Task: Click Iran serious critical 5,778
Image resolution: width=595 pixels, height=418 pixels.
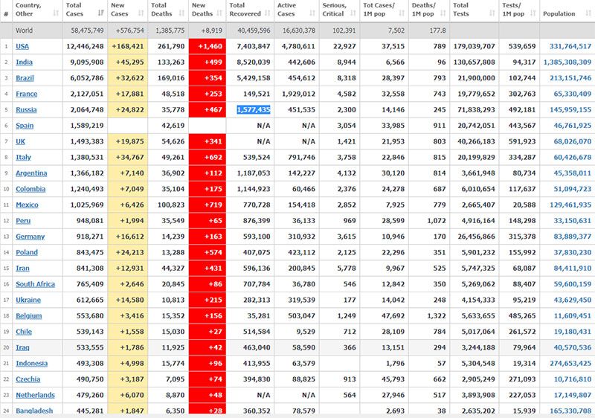Action: click(347, 269)
